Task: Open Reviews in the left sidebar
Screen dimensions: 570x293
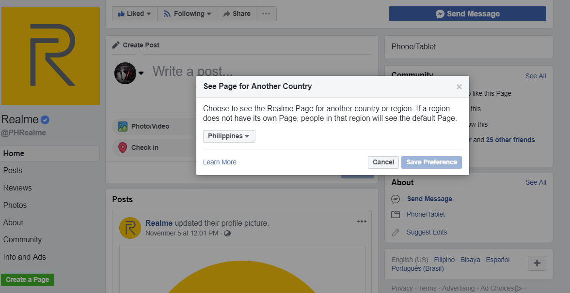Action: pyautogui.click(x=17, y=188)
